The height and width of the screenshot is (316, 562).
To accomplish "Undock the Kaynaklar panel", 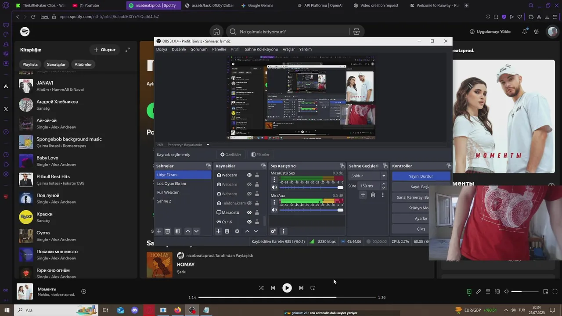I will (263, 166).
